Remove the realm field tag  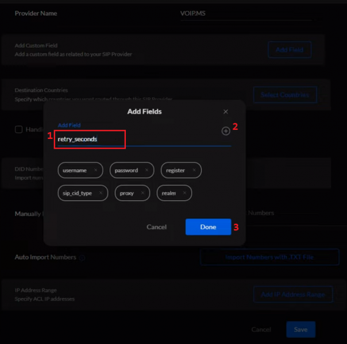tap(184, 193)
